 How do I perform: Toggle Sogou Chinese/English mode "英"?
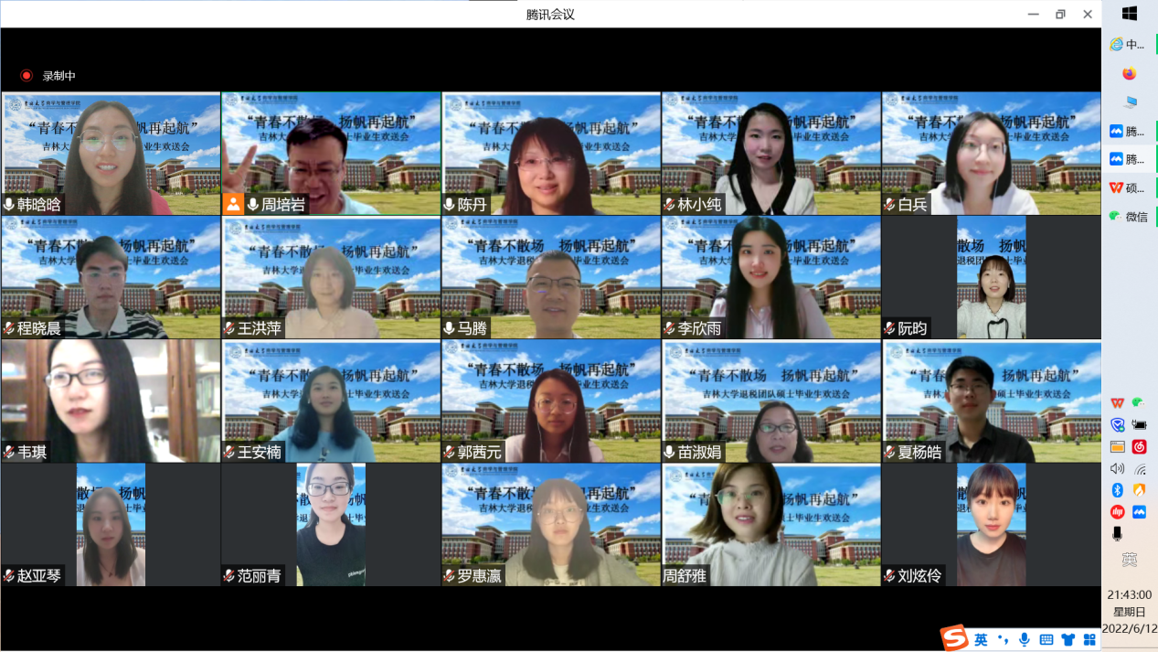click(981, 639)
